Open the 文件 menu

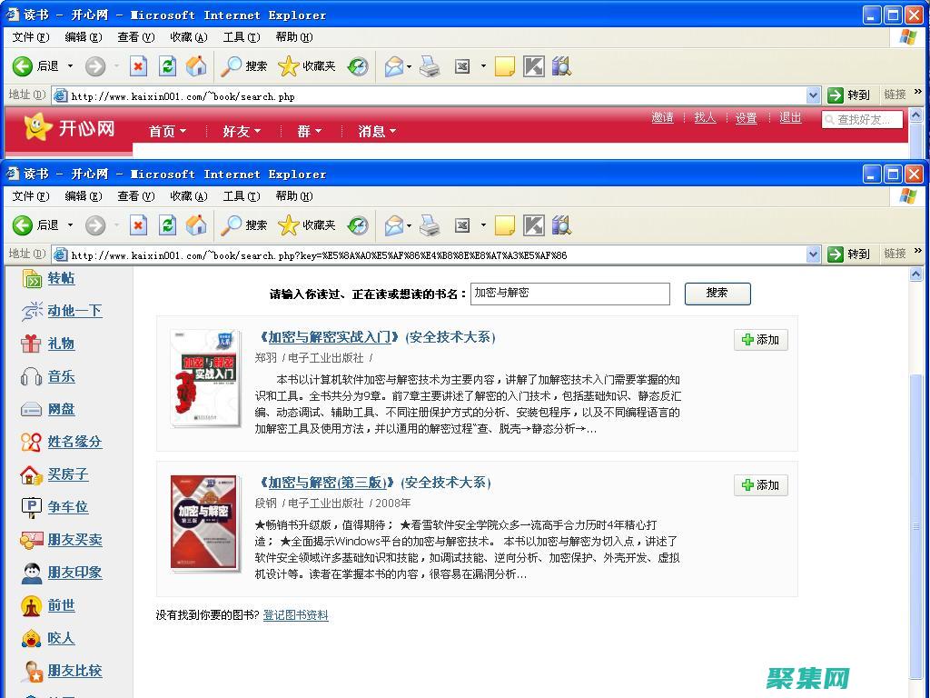pos(30,195)
